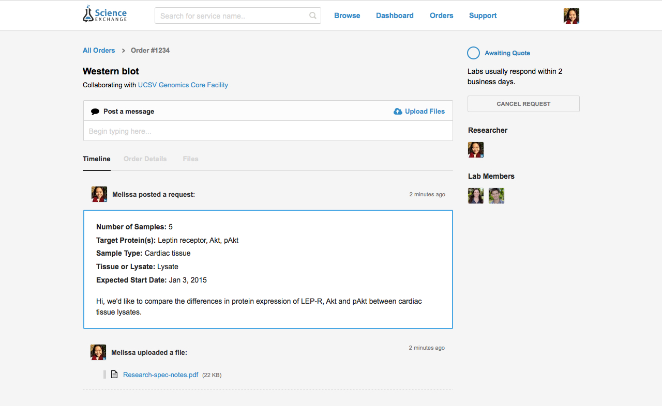The image size is (662, 406).
Task: Click the Upload Files cloud icon
Action: (398, 111)
